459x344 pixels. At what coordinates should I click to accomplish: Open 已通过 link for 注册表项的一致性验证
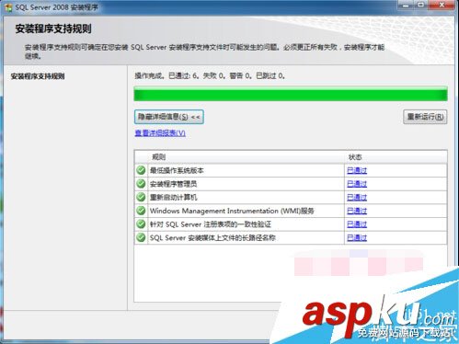tap(357, 224)
